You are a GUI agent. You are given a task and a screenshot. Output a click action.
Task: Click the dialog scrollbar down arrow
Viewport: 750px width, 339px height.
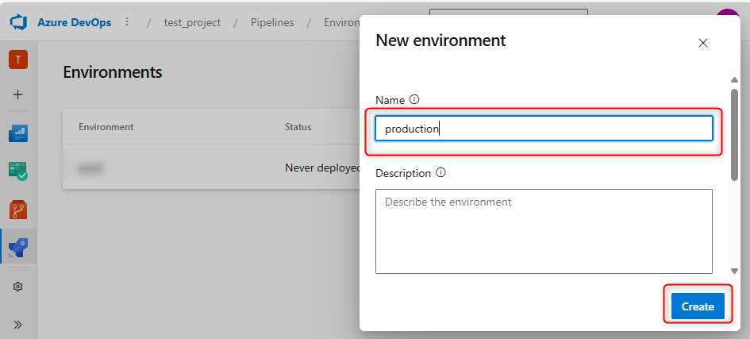pos(734,271)
